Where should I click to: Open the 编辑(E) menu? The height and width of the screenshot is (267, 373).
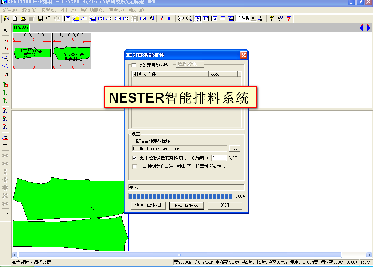[x=29, y=10]
